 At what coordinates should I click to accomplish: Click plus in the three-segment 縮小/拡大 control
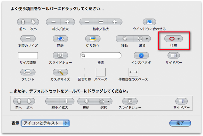click(115, 22)
